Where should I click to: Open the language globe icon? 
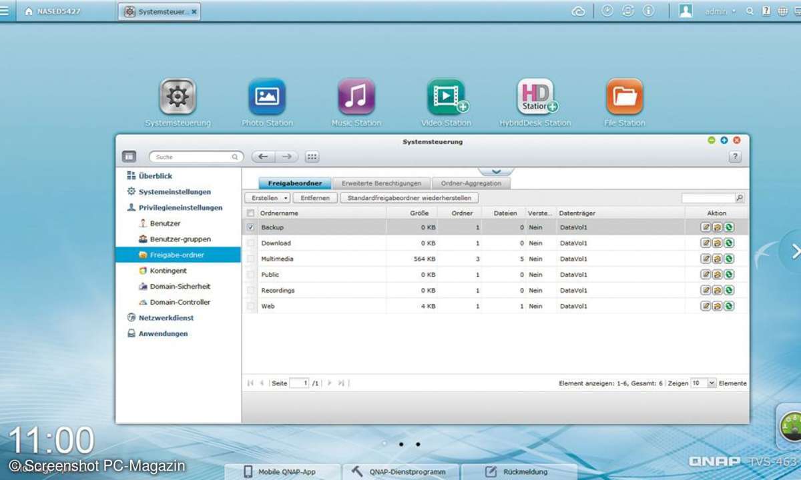click(782, 11)
